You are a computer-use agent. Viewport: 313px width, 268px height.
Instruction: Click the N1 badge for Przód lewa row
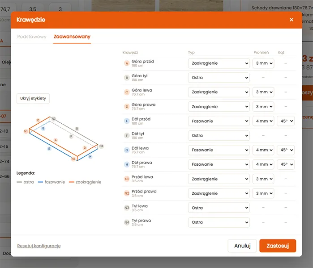pos(127,179)
